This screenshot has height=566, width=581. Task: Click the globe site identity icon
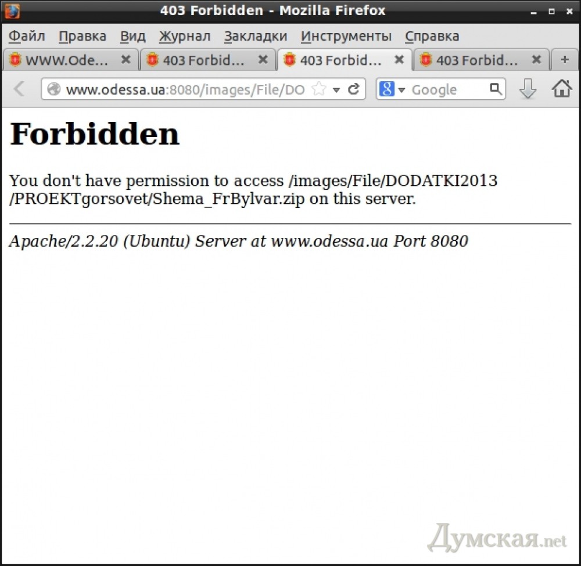pyautogui.click(x=54, y=89)
